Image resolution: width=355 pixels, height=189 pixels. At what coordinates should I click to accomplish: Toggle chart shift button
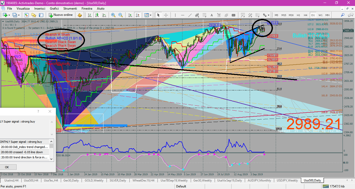tap(137, 15)
